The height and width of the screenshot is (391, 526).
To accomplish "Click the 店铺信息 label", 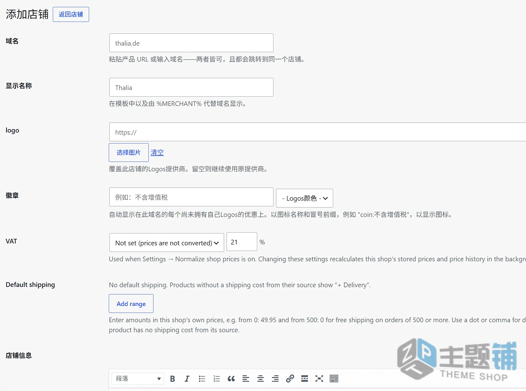I will pyautogui.click(x=19, y=356).
